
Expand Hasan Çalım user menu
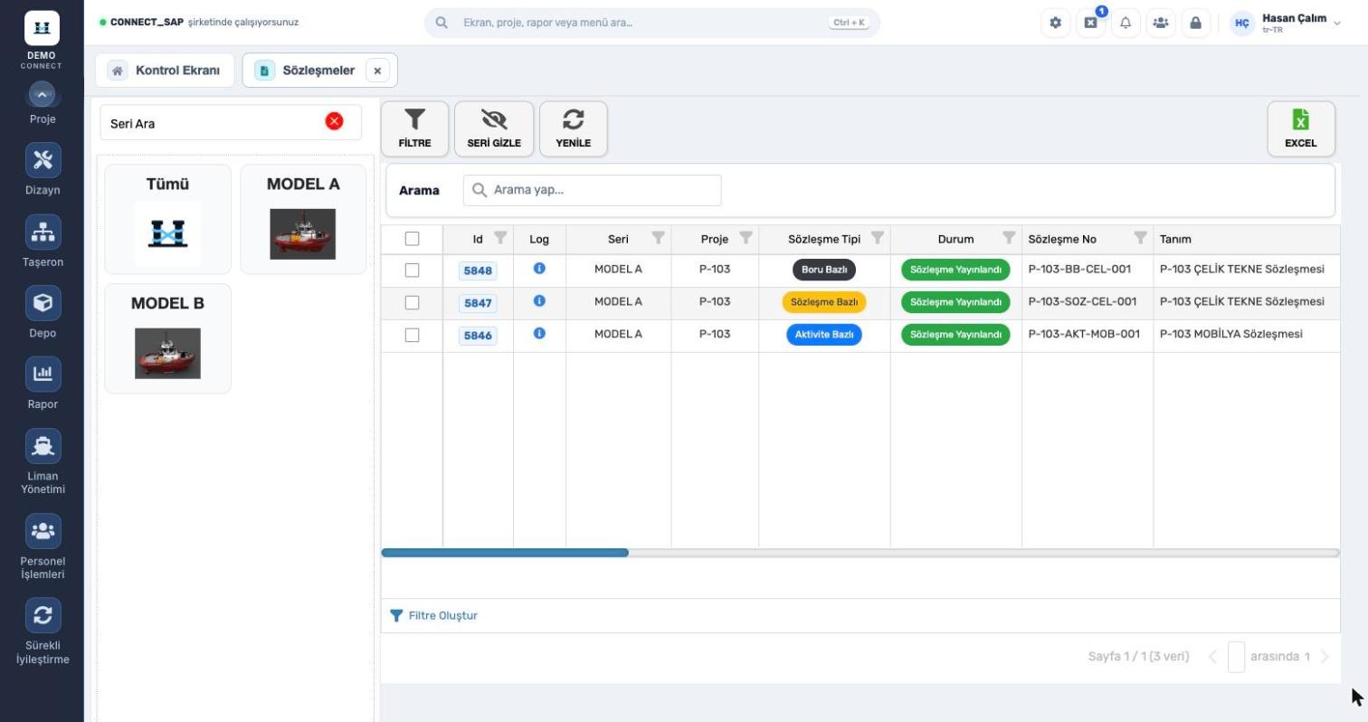(1286, 23)
